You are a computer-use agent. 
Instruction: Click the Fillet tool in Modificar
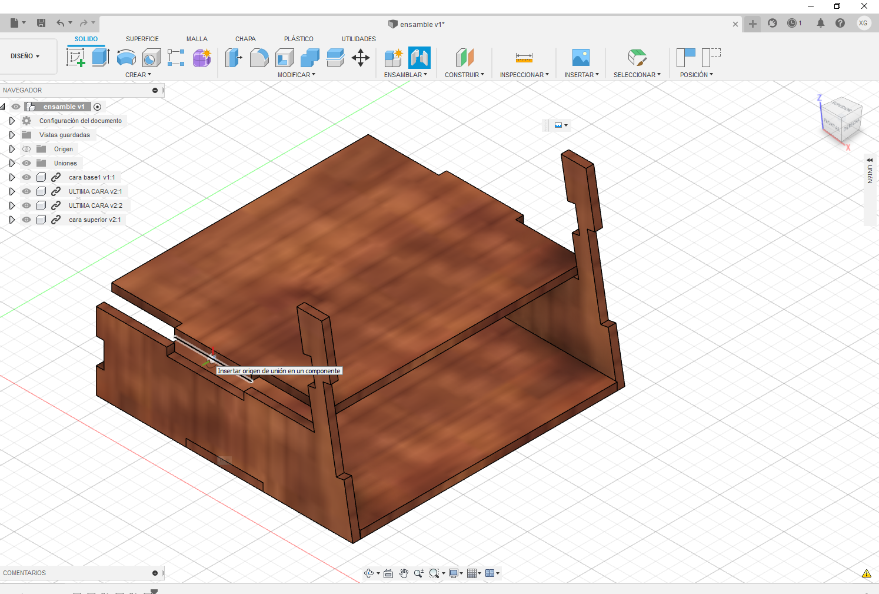tap(259, 58)
